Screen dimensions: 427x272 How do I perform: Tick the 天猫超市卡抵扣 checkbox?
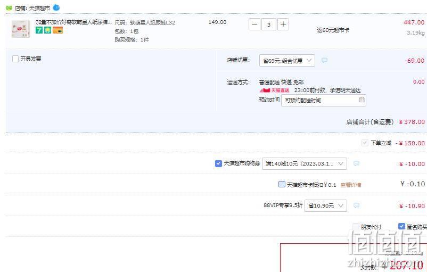(282, 184)
